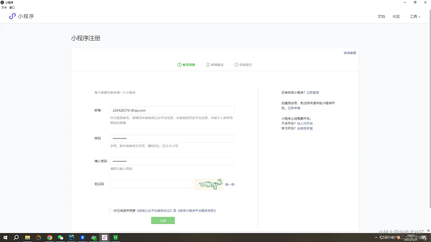
Task: Click the 找人代开发 link
Action: point(305,123)
